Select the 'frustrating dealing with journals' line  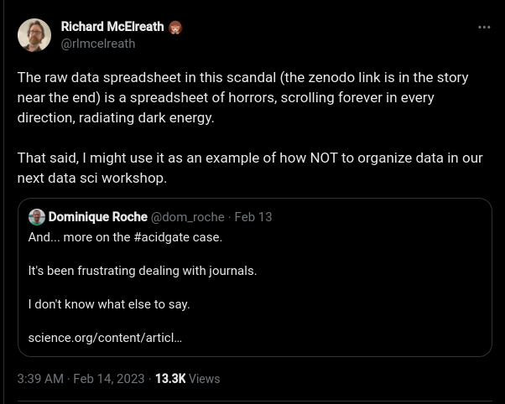tap(143, 271)
